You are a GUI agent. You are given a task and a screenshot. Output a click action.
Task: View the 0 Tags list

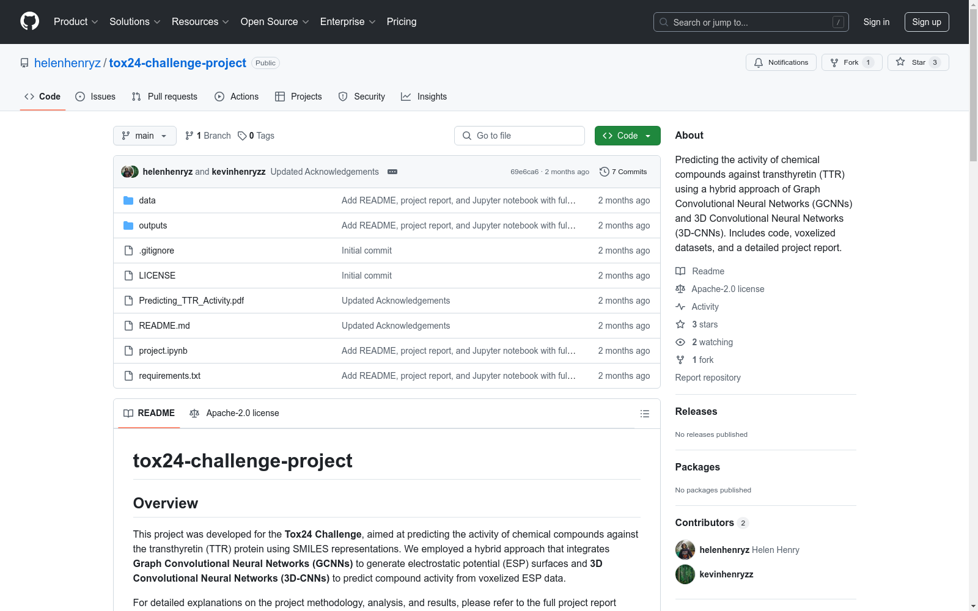click(256, 136)
